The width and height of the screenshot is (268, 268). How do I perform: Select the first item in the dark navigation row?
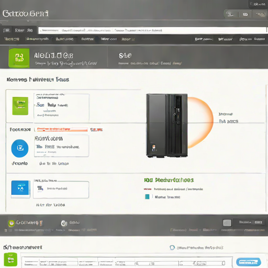tap(12, 39)
